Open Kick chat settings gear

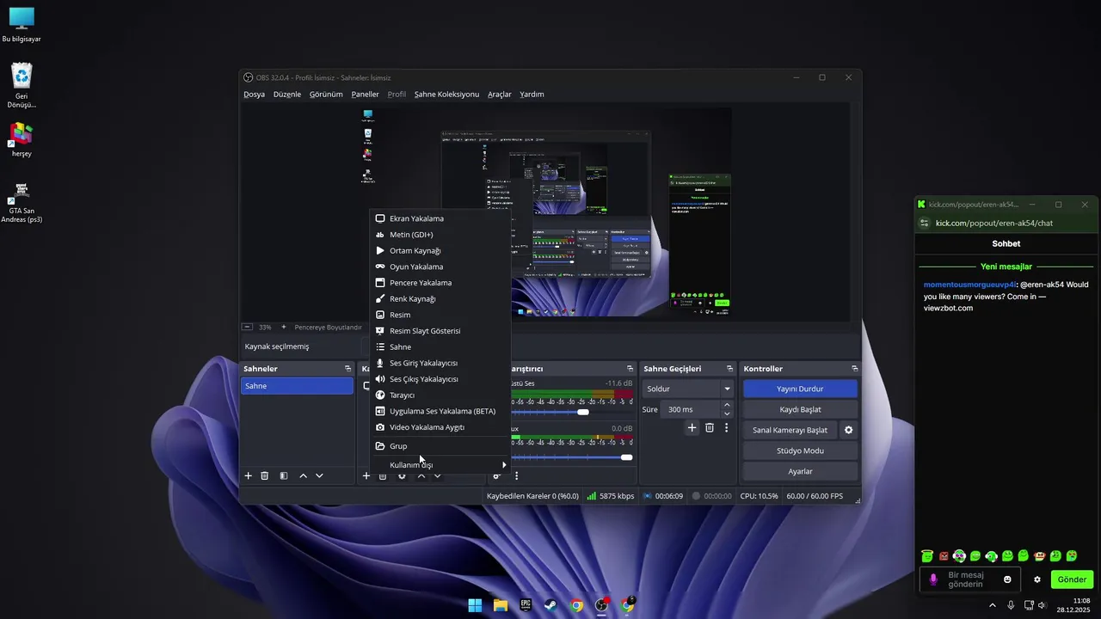tap(1037, 579)
